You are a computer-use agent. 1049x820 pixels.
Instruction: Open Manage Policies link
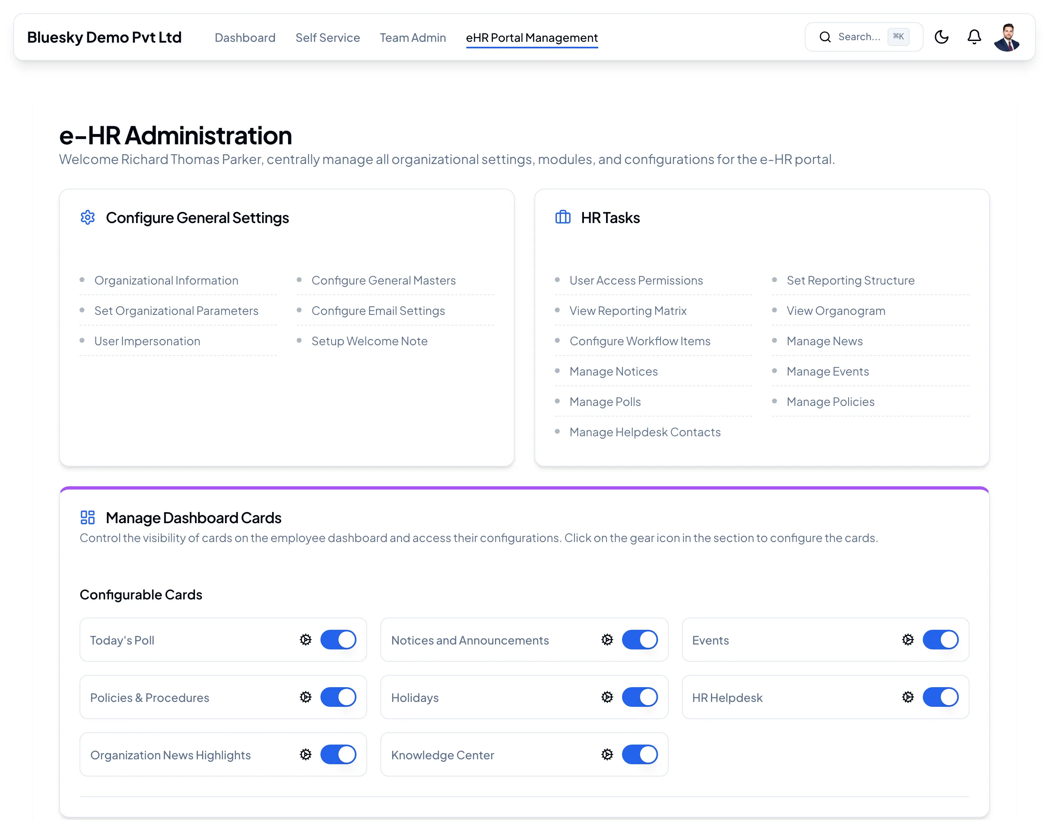point(831,402)
